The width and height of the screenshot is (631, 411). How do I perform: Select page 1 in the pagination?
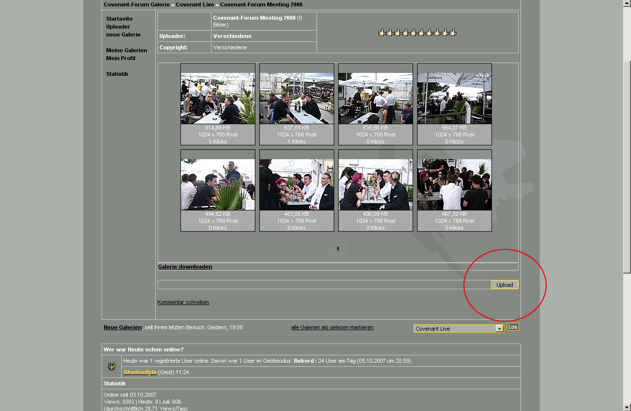pos(338,249)
